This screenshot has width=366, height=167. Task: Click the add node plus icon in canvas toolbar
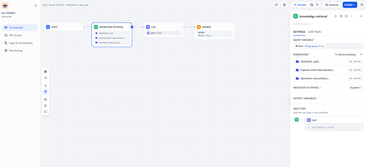[46, 72]
